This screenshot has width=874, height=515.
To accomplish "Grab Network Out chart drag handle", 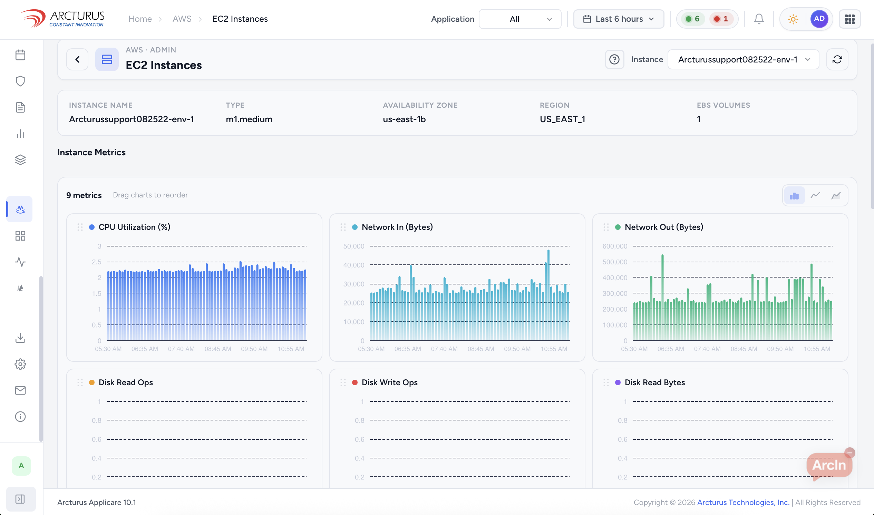I will click(606, 227).
